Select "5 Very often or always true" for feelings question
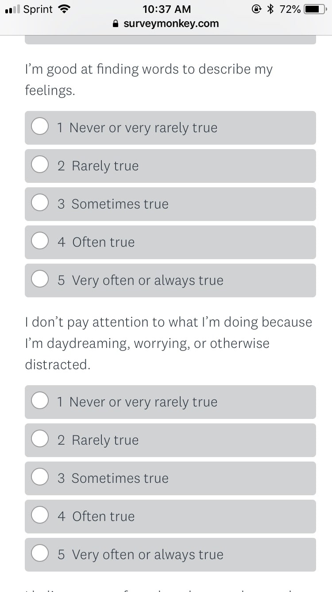The width and height of the screenshot is (332, 592). point(40,280)
